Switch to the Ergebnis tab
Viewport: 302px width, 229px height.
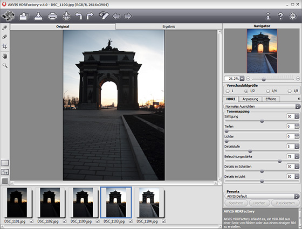pos(169,26)
